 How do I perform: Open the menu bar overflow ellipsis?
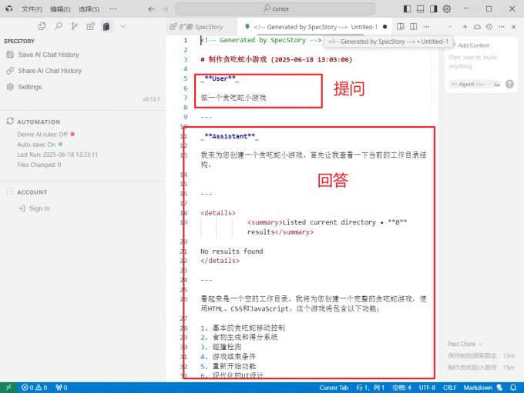pyautogui.click(x=113, y=8)
